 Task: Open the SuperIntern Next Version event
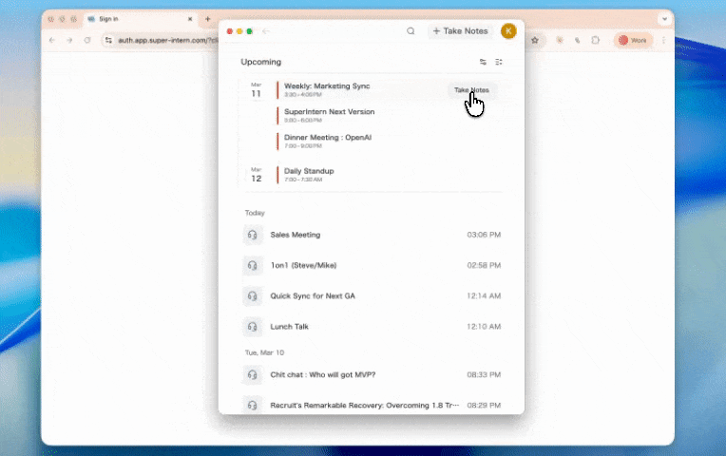click(329, 115)
